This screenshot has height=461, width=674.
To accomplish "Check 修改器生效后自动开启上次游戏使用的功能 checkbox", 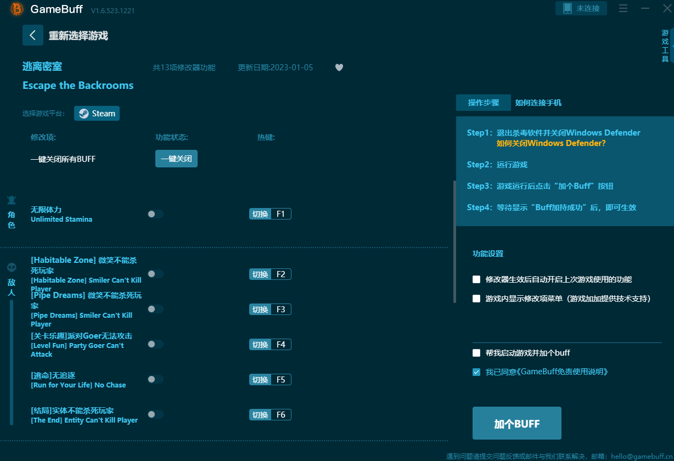I will (x=476, y=279).
